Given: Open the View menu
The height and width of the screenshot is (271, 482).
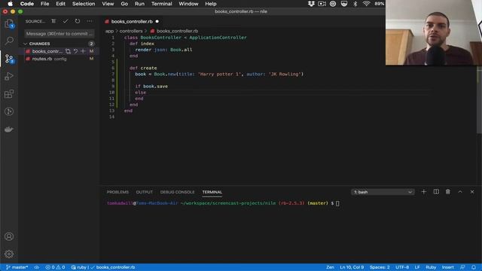Looking at the screenshot, I should click(108, 4).
